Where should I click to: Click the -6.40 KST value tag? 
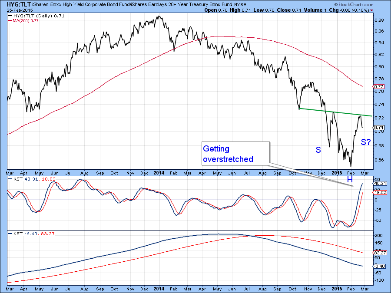(380, 267)
